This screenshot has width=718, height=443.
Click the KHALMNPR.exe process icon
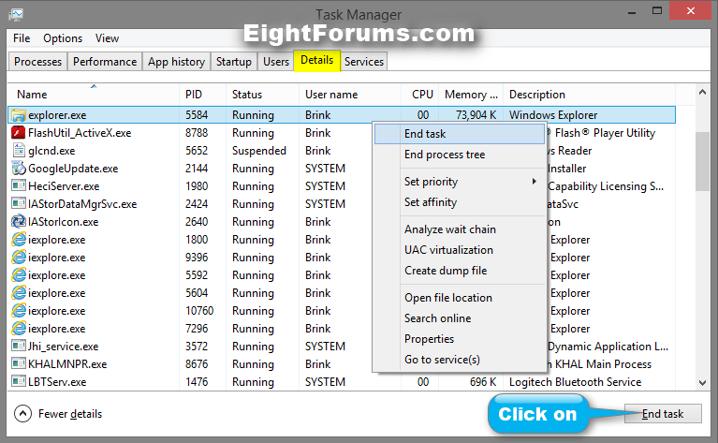pos(19,364)
